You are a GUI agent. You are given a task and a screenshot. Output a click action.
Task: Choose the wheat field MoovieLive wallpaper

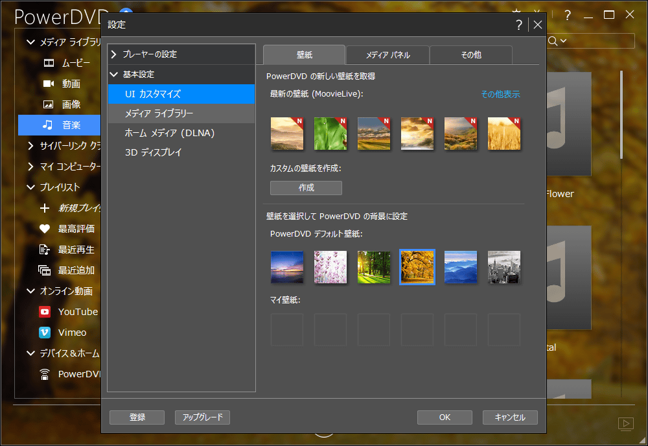(503, 134)
